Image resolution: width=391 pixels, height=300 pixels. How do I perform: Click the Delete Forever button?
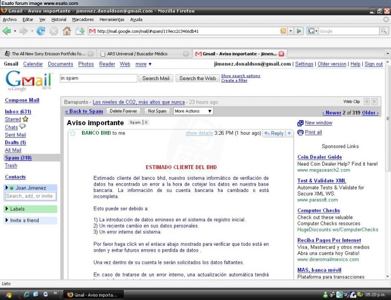point(124,111)
